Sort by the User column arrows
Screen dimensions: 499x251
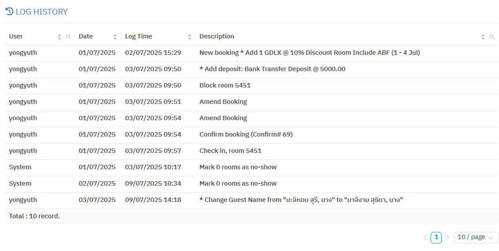pos(60,37)
